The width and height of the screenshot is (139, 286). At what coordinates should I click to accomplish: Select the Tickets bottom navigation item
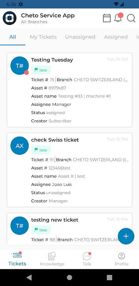17,259
